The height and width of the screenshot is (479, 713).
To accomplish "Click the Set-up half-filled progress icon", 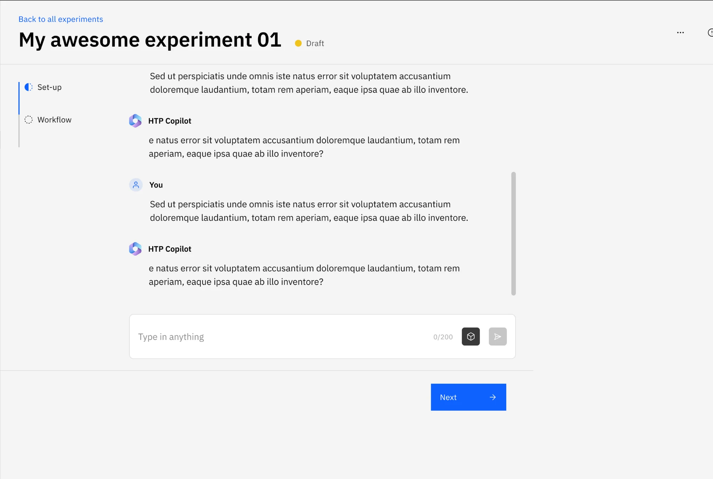I will point(29,87).
